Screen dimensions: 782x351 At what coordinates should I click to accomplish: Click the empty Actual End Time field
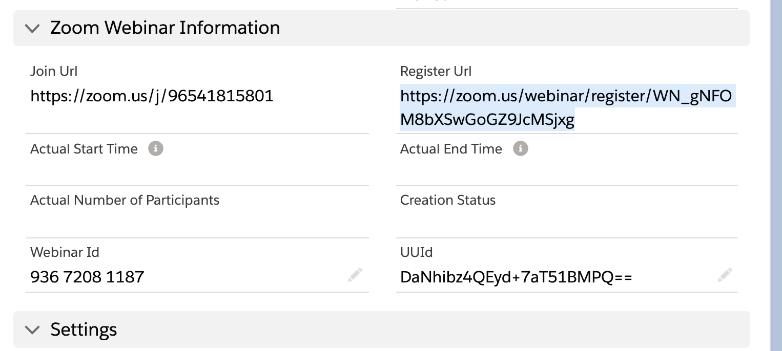coord(566,172)
